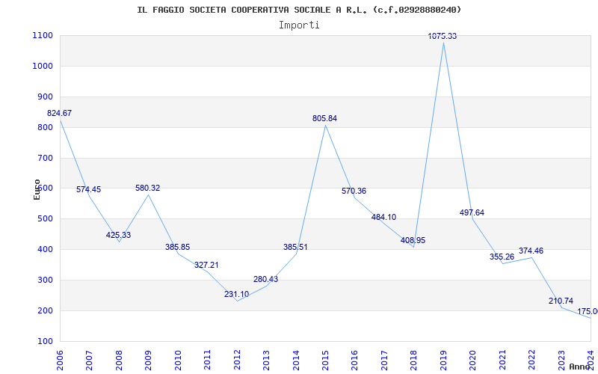Click x-axis year 2011
Screen dimensions: 598x374
point(208,360)
